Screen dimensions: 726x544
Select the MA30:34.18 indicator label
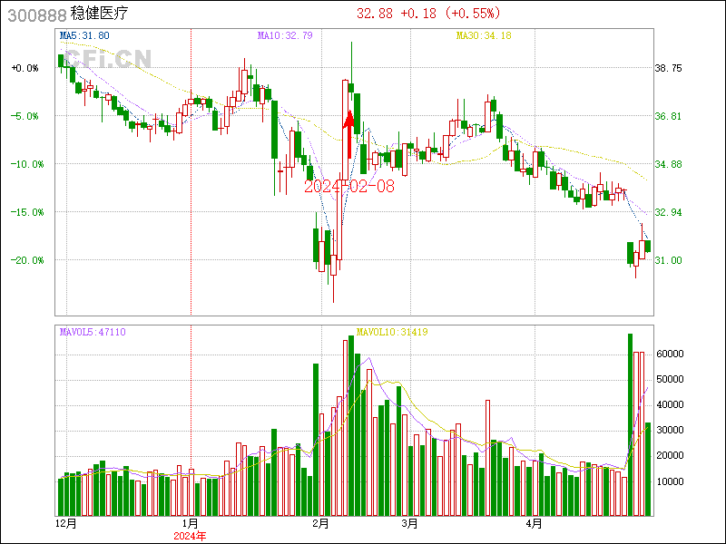coord(484,35)
